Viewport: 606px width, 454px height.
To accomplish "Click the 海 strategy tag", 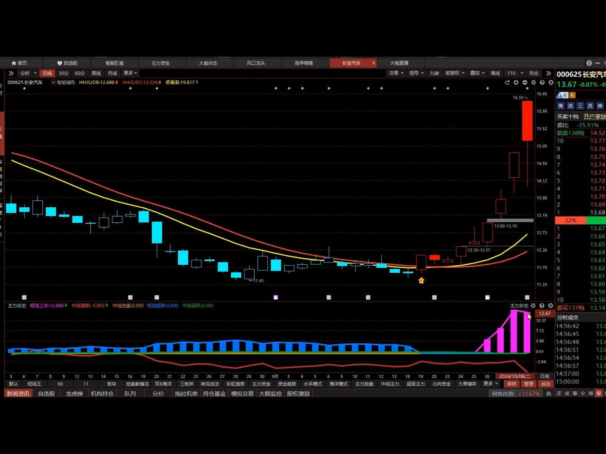I will coord(561,106).
